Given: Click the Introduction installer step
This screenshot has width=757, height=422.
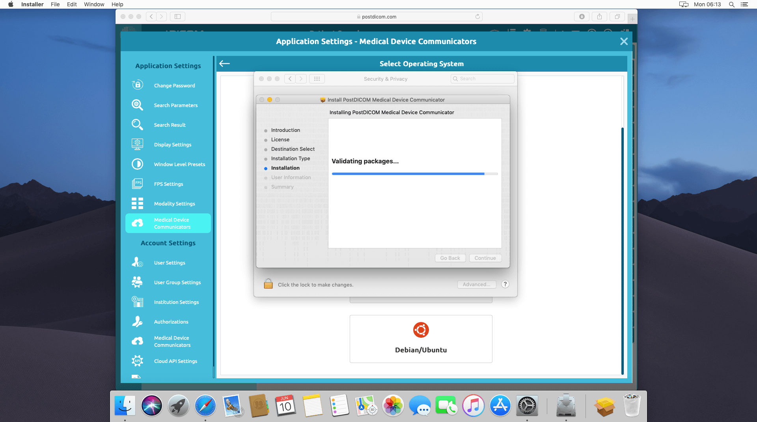Looking at the screenshot, I should [285, 130].
